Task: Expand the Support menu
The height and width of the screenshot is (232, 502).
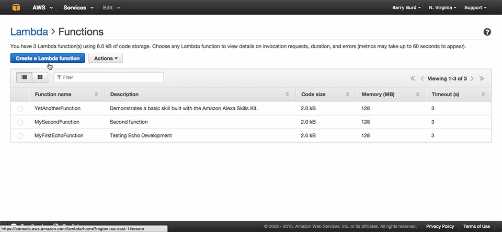Action: pyautogui.click(x=475, y=7)
